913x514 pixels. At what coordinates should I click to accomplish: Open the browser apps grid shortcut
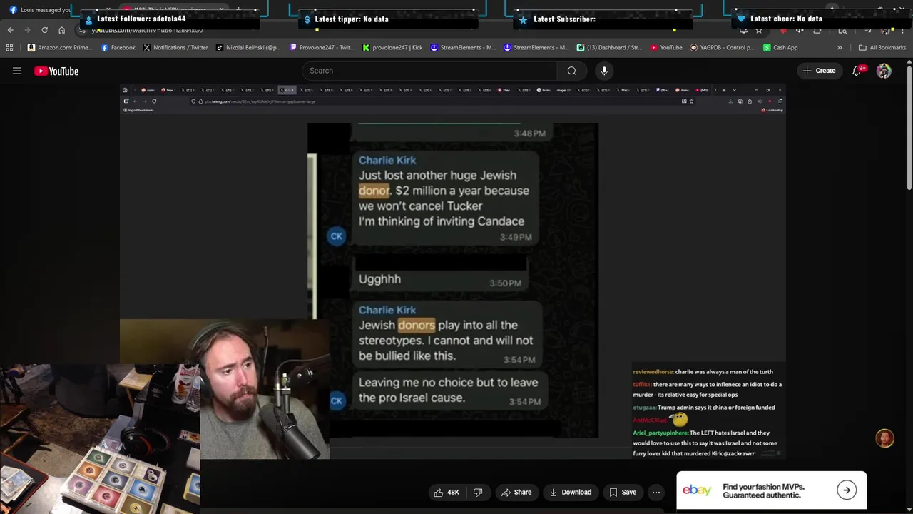pyautogui.click(x=9, y=48)
